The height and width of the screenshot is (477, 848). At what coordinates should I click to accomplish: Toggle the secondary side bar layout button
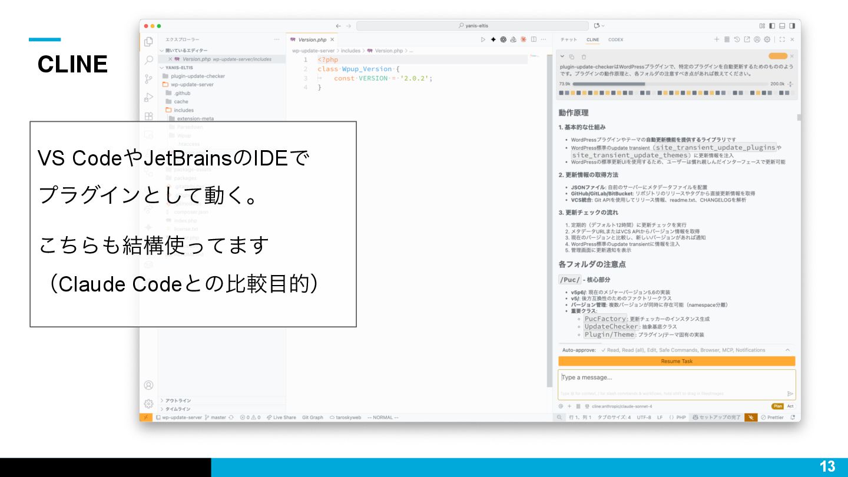tap(792, 26)
